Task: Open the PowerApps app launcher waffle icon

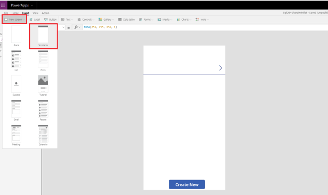Action: [x=3, y=5]
